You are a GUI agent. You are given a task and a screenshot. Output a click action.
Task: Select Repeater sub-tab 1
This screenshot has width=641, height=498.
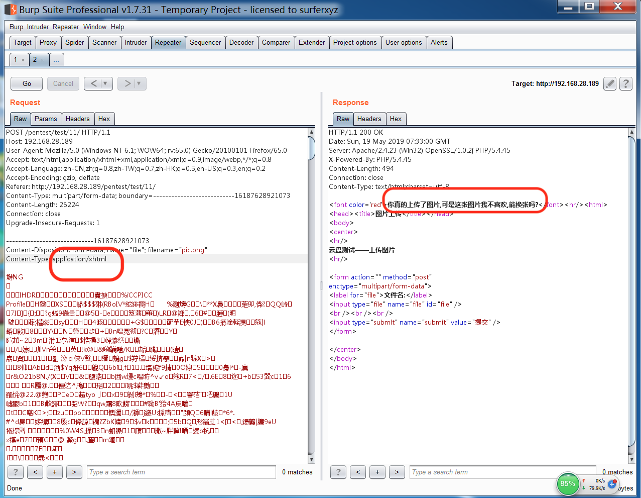(x=16, y=59)
